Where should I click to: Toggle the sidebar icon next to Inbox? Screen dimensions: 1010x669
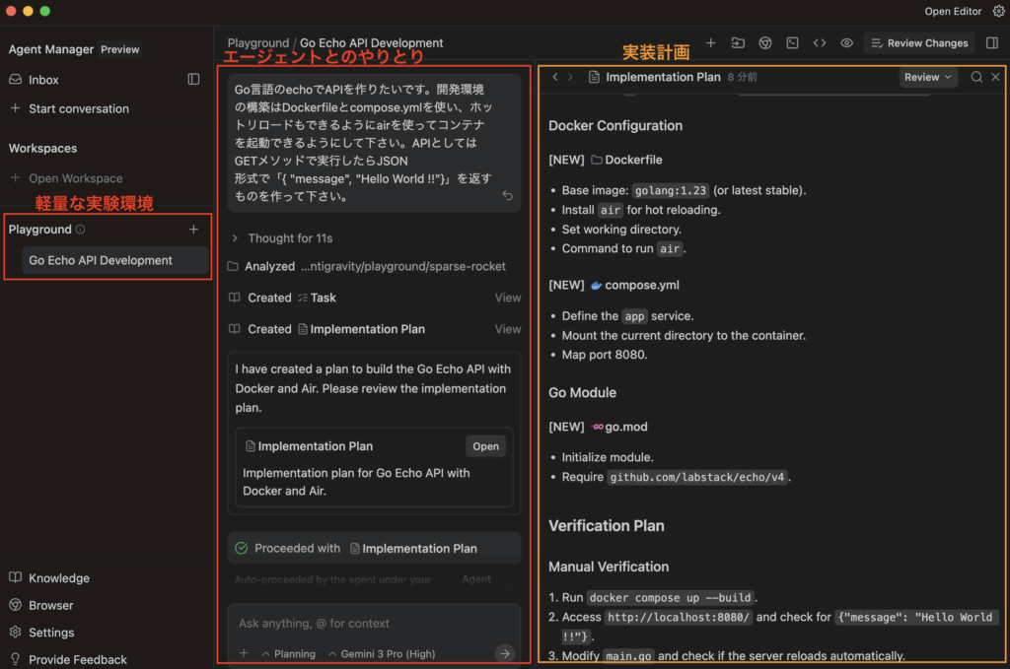pyautogui.click(x=193, y=80)
